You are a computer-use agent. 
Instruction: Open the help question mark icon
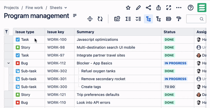(x=191, y=8)
